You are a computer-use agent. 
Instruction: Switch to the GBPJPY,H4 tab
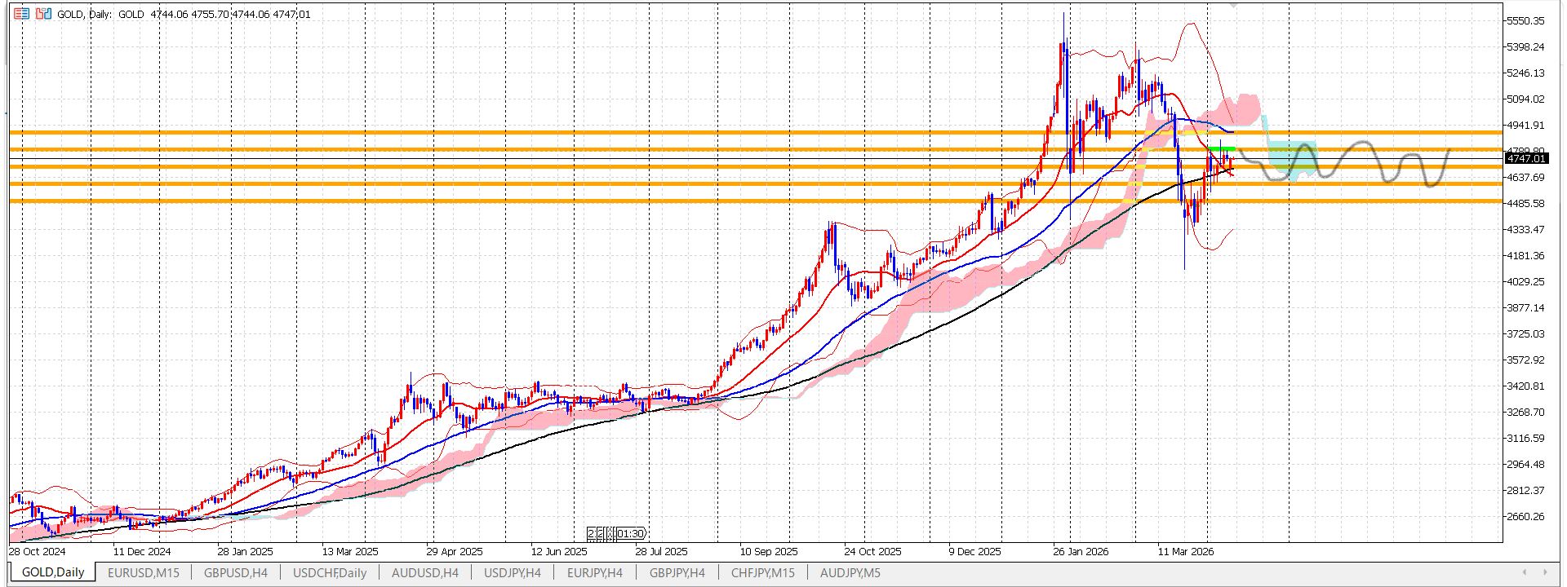pos(677,573)
